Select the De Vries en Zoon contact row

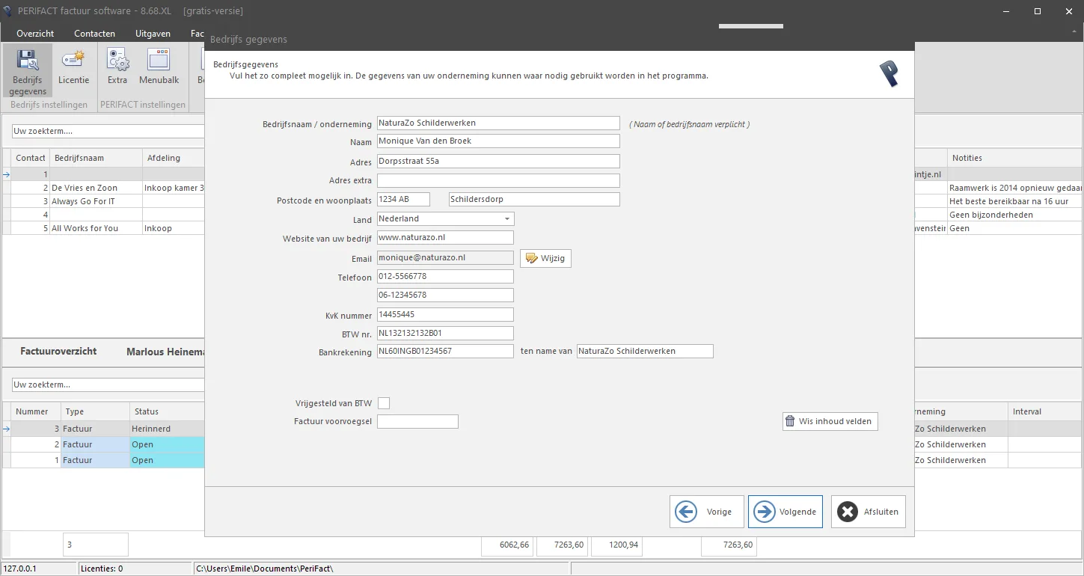(105, 188)
